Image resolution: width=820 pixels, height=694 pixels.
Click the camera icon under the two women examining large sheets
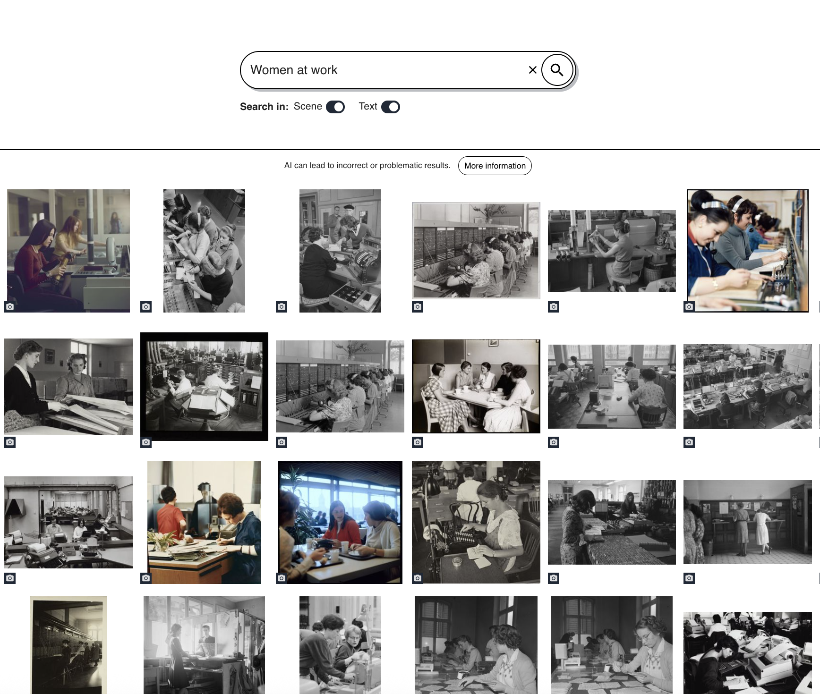pos(10,443)
